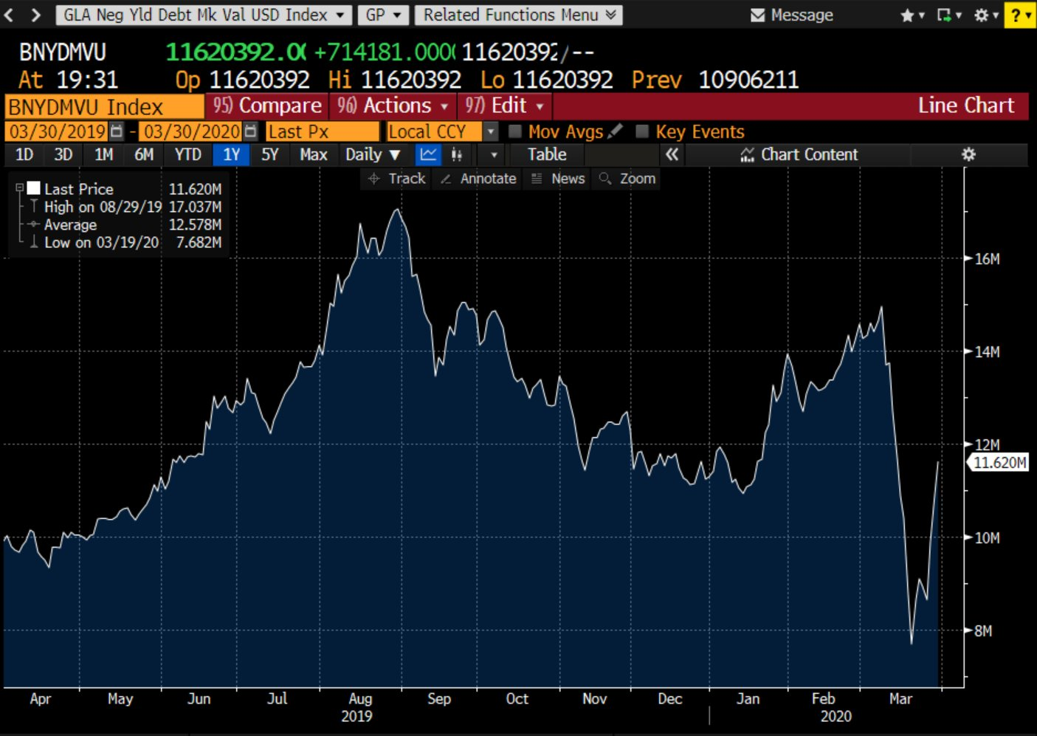Expand Related Functions Menu
Viewport: 1037px width, 736px height.
coord(519,15)
